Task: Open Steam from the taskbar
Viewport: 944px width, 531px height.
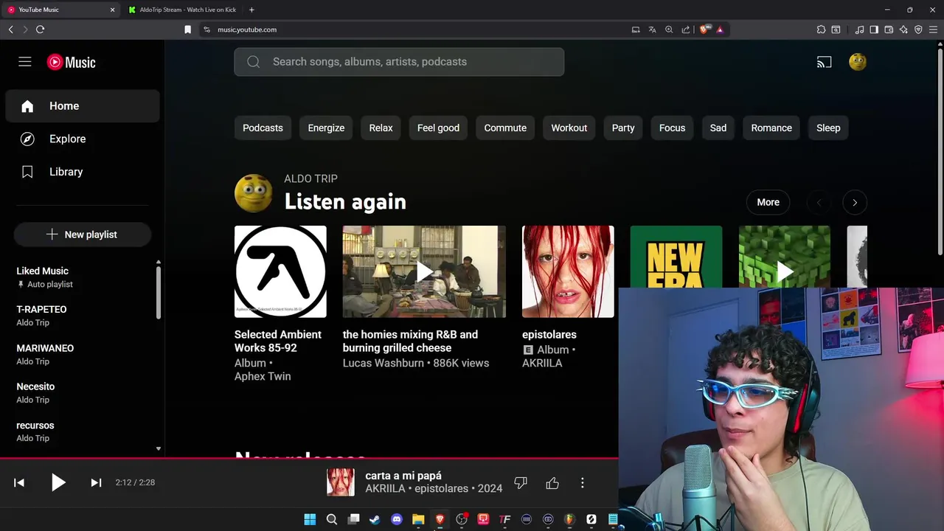Action: click(x=375, y=519)
